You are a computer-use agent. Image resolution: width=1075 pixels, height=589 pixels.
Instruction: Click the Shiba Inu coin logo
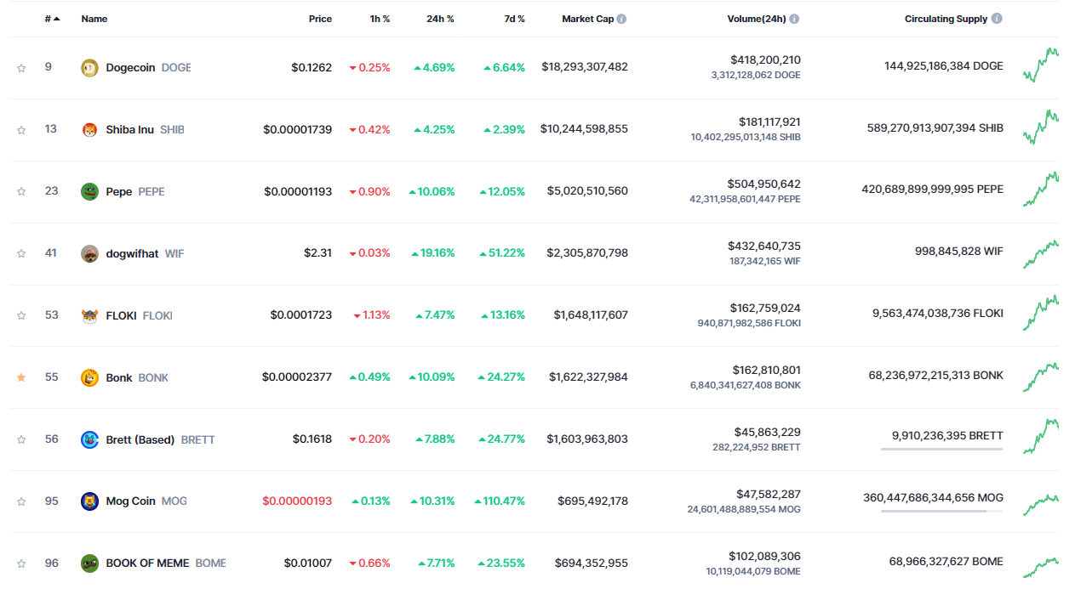click(89, 129)
